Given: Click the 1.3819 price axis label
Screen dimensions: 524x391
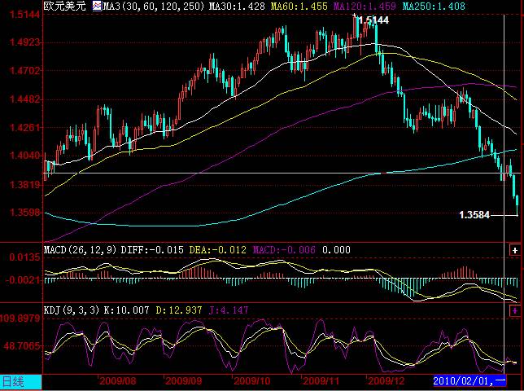Looking at the screenshot, I should click(x=24, y=184).
